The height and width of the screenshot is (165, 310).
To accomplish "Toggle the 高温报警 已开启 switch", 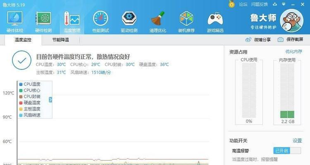I will click(x=287, y=151).
